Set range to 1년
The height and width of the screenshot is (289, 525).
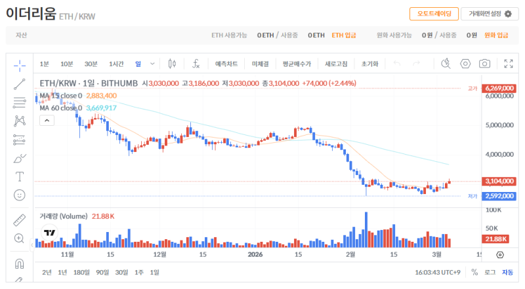click(x=62, y=272)
